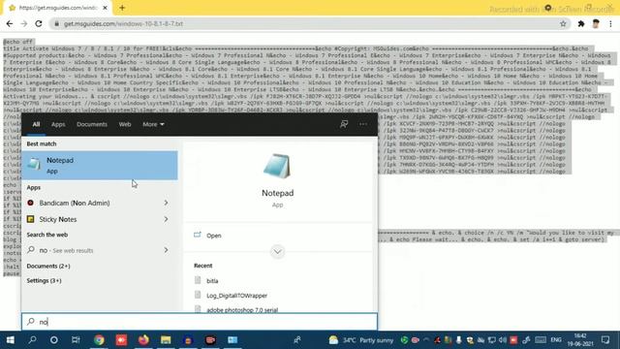Click the Windows Start button
The image size is (620, 349).
pos(11,340)
